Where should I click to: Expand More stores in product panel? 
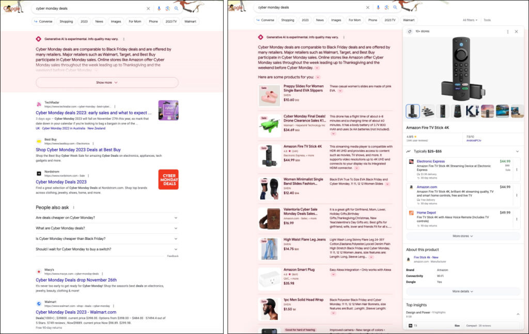[462, 236]
